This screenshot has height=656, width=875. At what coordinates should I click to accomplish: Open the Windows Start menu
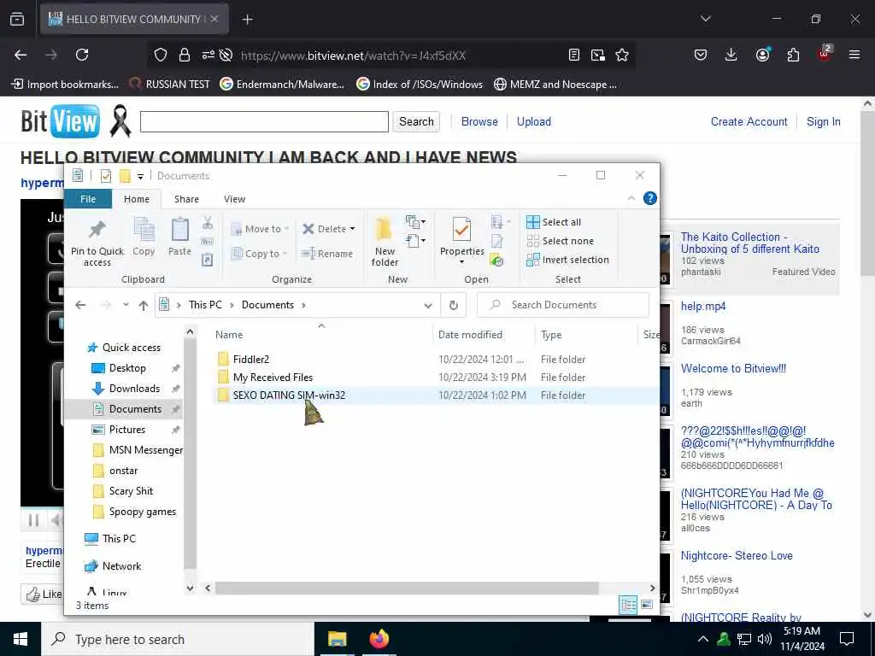21,639
